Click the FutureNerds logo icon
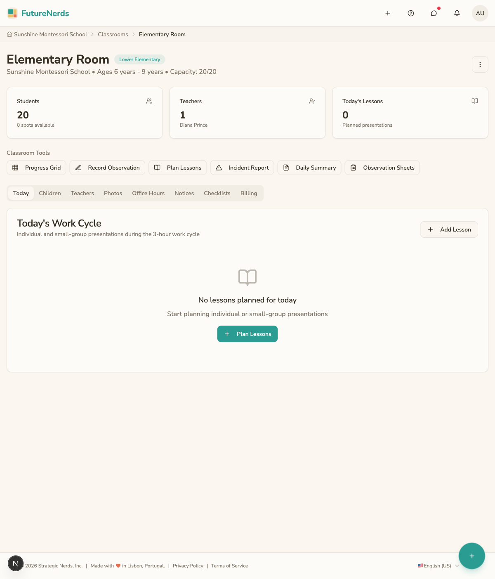This screenshot has width=495, height=579. point(12,13)
